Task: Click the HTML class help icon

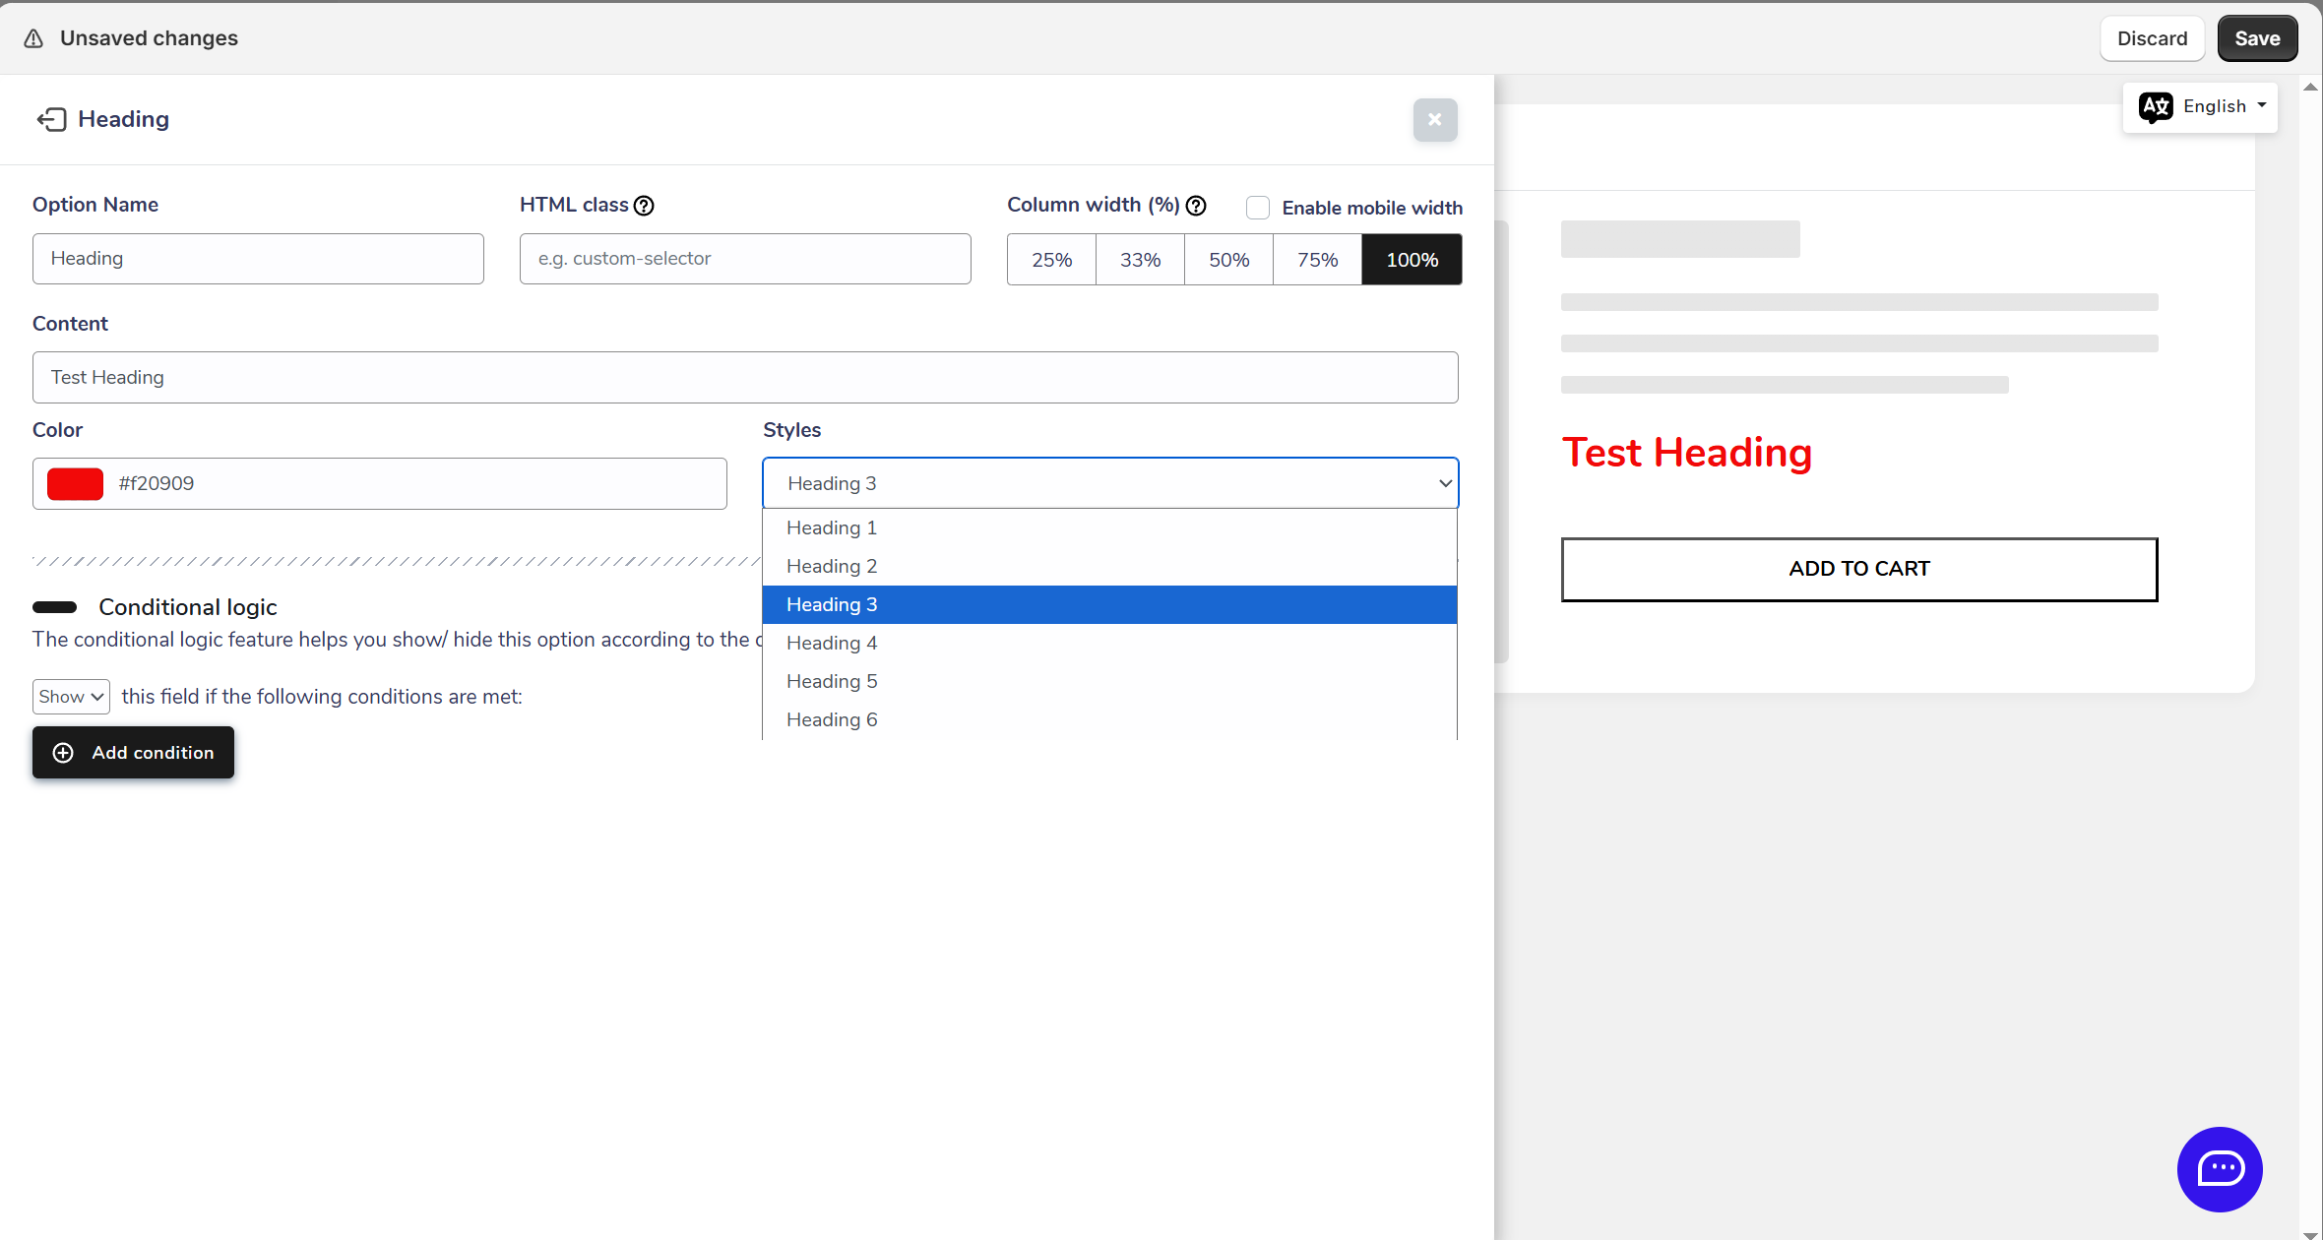Action: 644,206
